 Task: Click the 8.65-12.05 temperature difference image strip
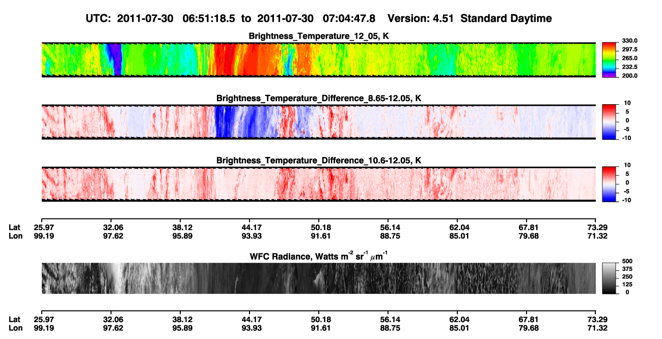(x=319, y=122)
